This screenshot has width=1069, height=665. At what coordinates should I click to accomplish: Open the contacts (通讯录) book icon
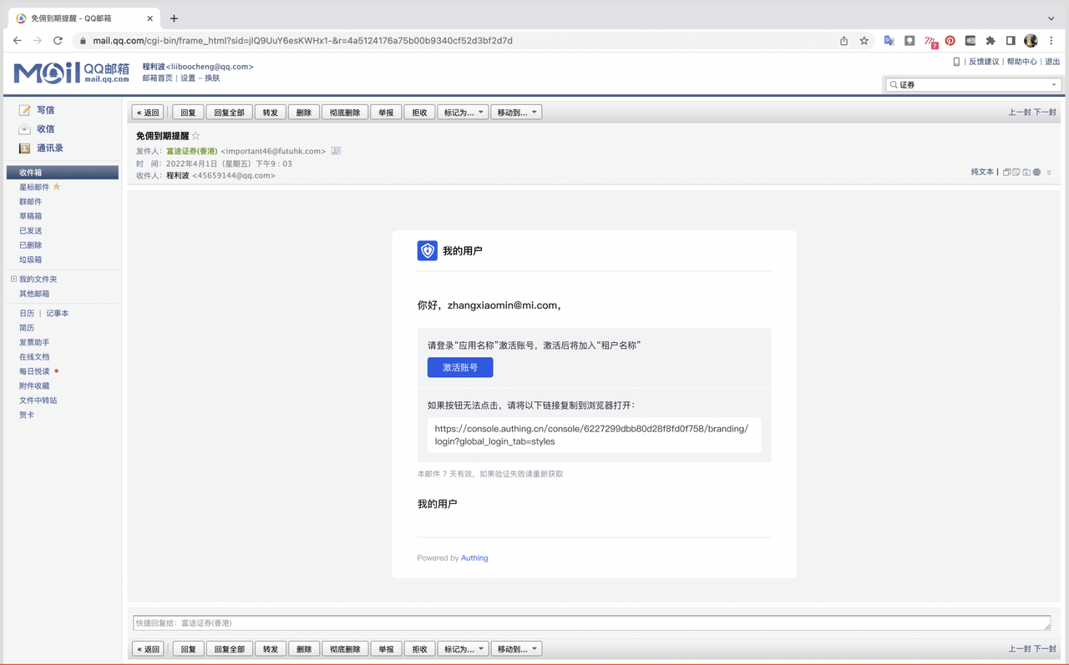pos(25,149)
